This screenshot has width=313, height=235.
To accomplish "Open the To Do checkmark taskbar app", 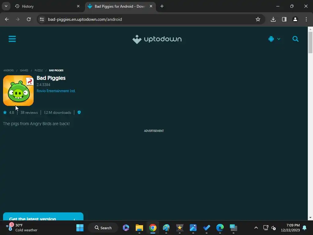I will [207, 228].
